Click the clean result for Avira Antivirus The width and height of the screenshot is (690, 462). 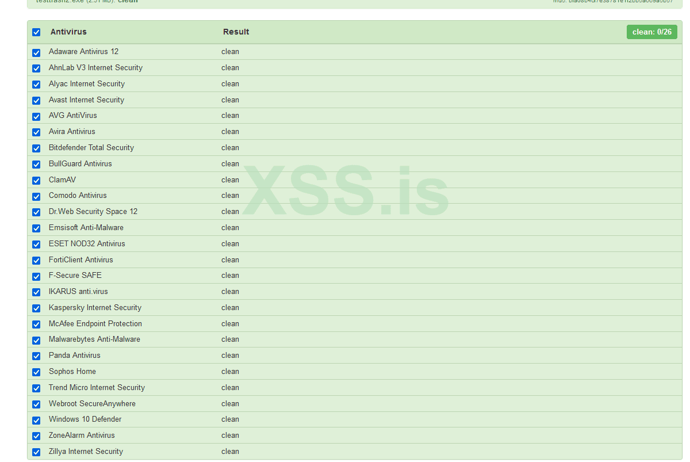click(x=230, y=132)
